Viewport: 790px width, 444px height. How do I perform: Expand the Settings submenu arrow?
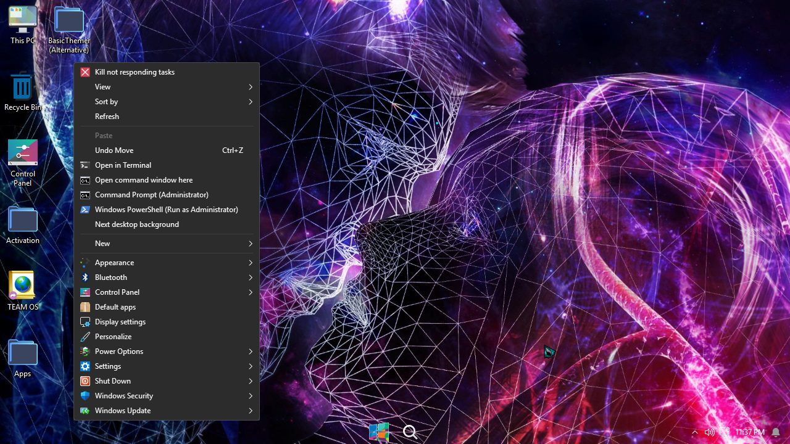tap(251, 366)
